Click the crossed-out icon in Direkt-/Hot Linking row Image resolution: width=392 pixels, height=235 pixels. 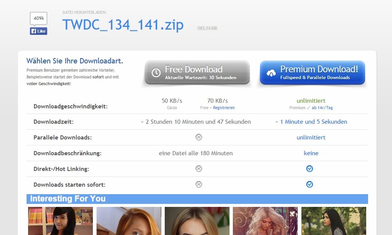click(199, 169)
